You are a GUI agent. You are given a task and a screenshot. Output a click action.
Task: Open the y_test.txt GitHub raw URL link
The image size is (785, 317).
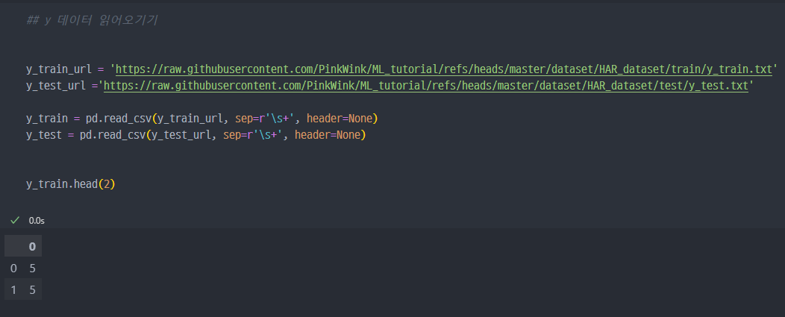coord(426,85)
